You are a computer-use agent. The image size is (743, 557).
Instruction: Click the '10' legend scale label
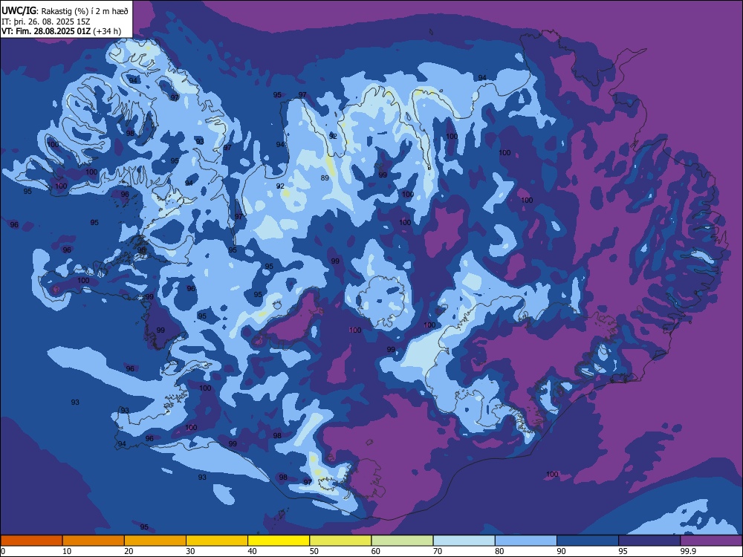[x=67, y=551]
